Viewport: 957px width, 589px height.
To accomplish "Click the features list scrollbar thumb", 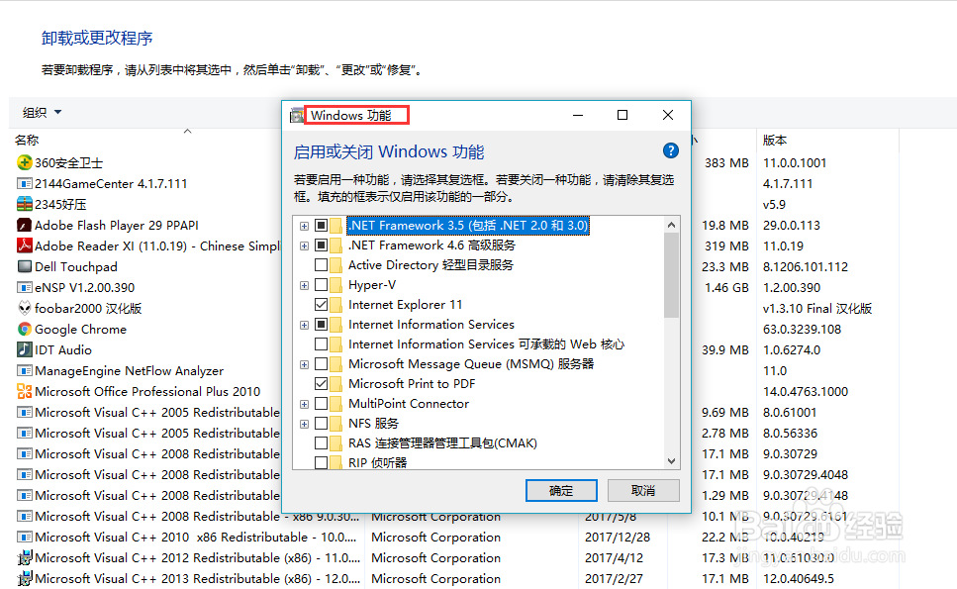I will coord(671,275).
